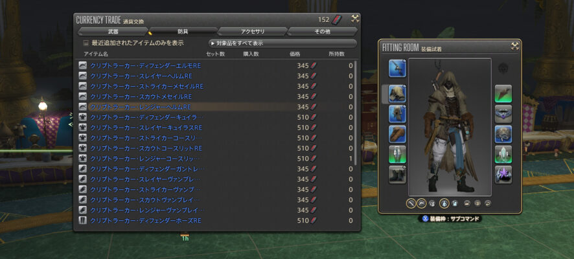Toggle headgear display button under character preview
This screenshot has width=574, height=259.
point(422,203)
